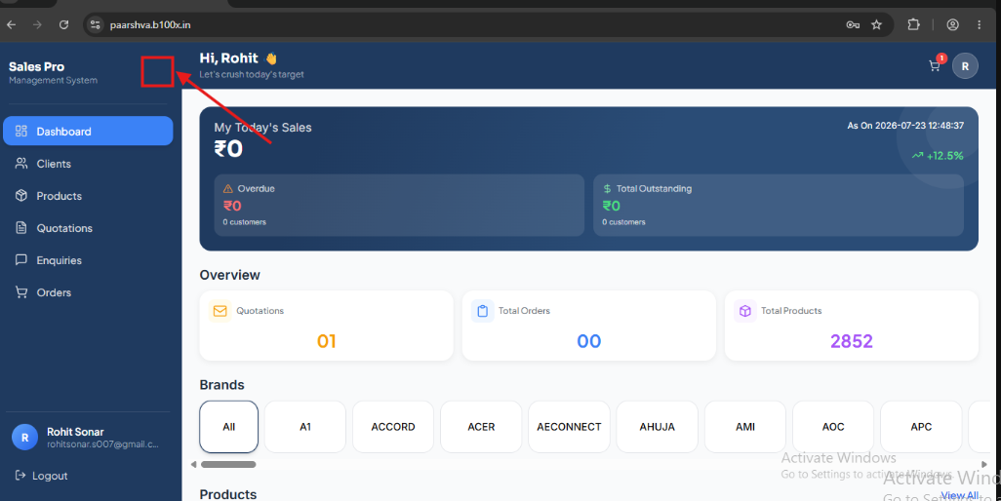The height and width of the screenshot is (501, 1001).
Task: Open the Chrome profile icon
Action: point(952,25)
